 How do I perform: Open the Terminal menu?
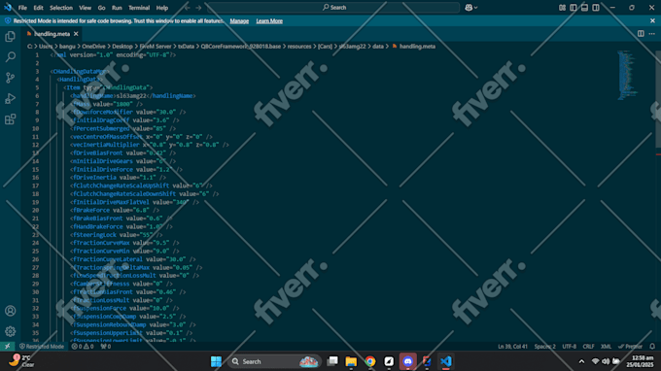click(x=139, y=8)
